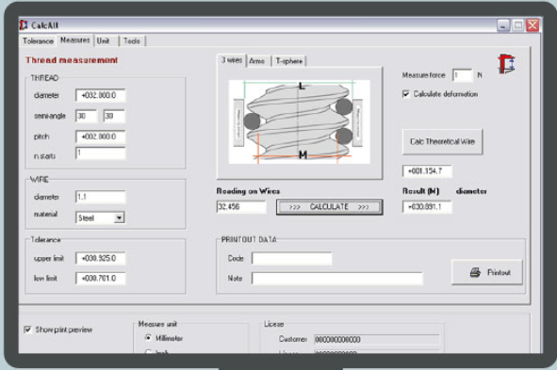The height and width of the screenshot is (370, 557).
Task: Switch to the T-sphere tab
Action: tap(289, 61)
